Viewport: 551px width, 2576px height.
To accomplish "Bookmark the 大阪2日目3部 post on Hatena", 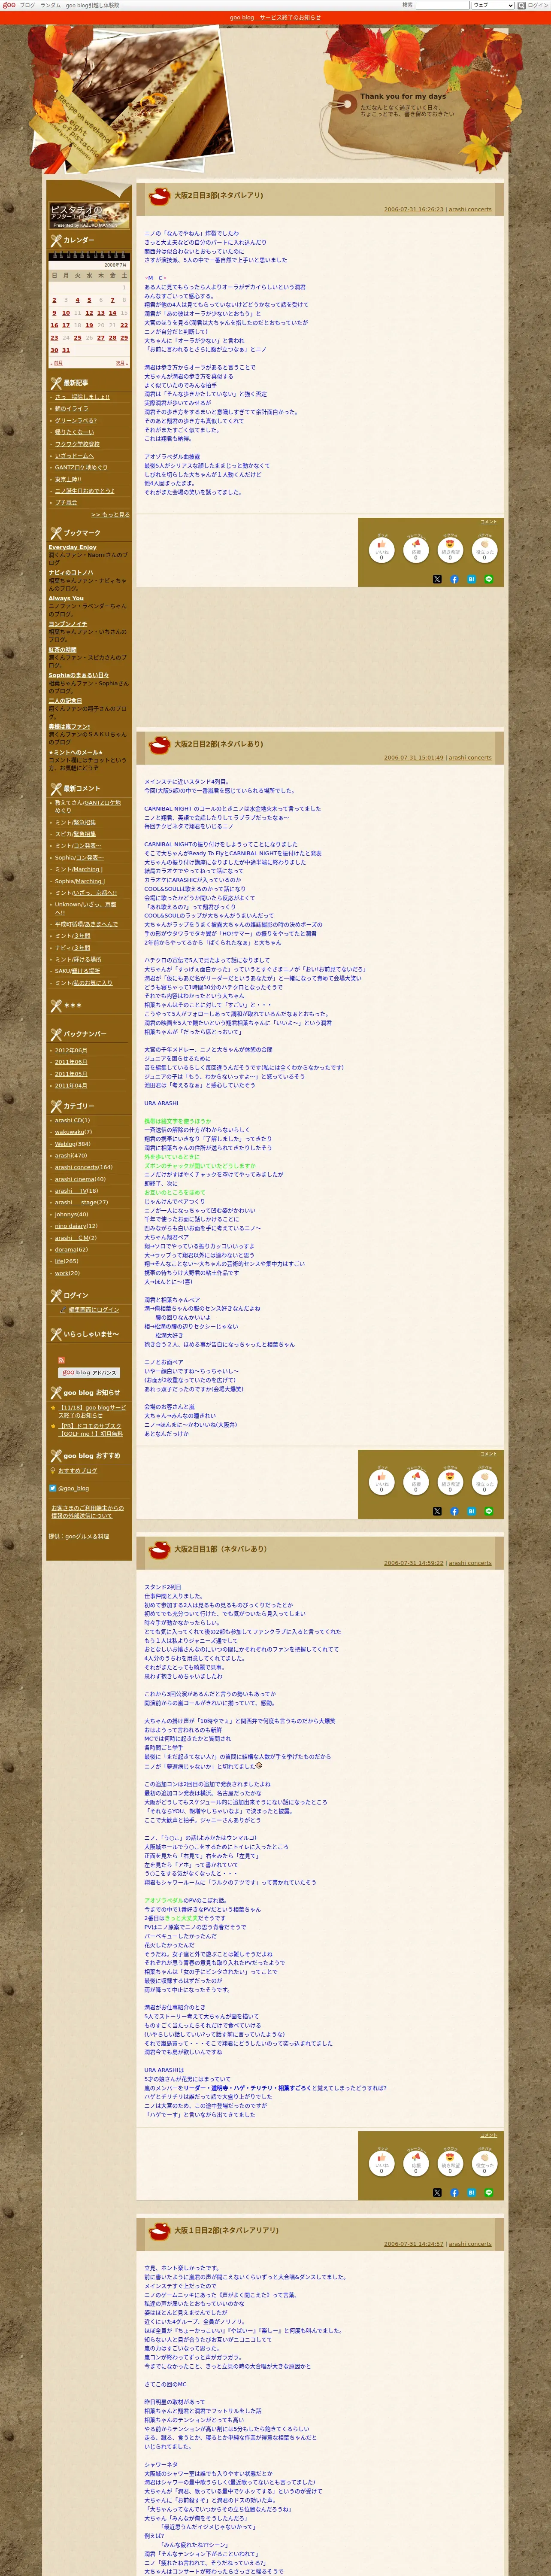I will point(471,579).
